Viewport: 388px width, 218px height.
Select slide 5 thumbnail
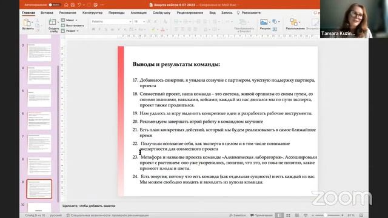[39, 98]
